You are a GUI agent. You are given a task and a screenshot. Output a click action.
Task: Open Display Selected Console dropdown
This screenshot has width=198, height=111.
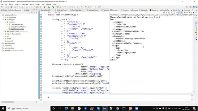click(x=189, y=13)
